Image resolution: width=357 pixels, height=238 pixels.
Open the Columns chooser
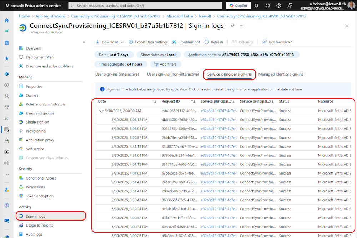(x=242, y=42)
